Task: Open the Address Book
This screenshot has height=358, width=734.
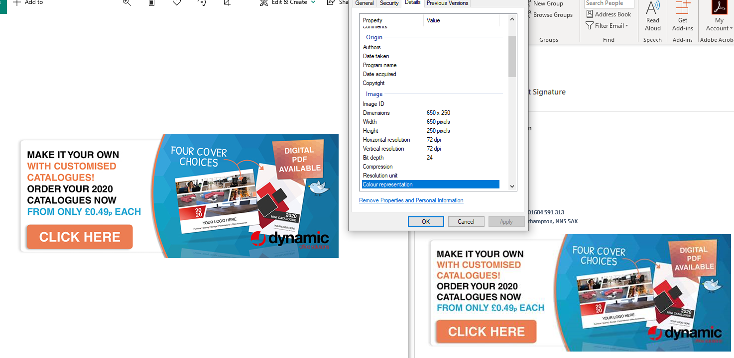Action: pos(609,14)
